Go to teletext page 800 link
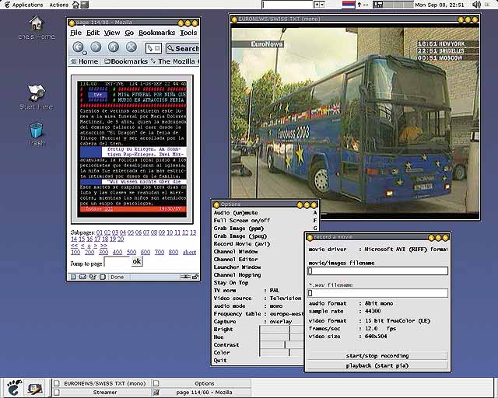The height and width of the screenshot is (398, 498). 173,253
